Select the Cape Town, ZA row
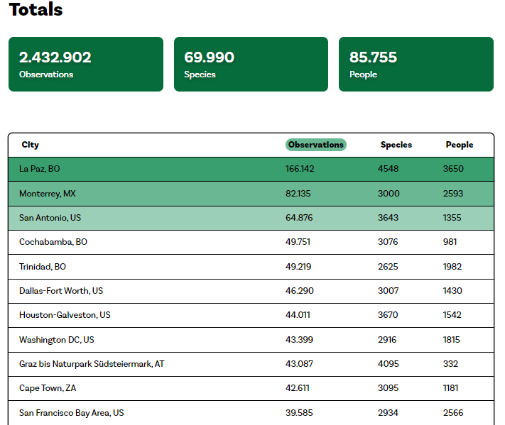Screen dimensions: 505x425 48,388
